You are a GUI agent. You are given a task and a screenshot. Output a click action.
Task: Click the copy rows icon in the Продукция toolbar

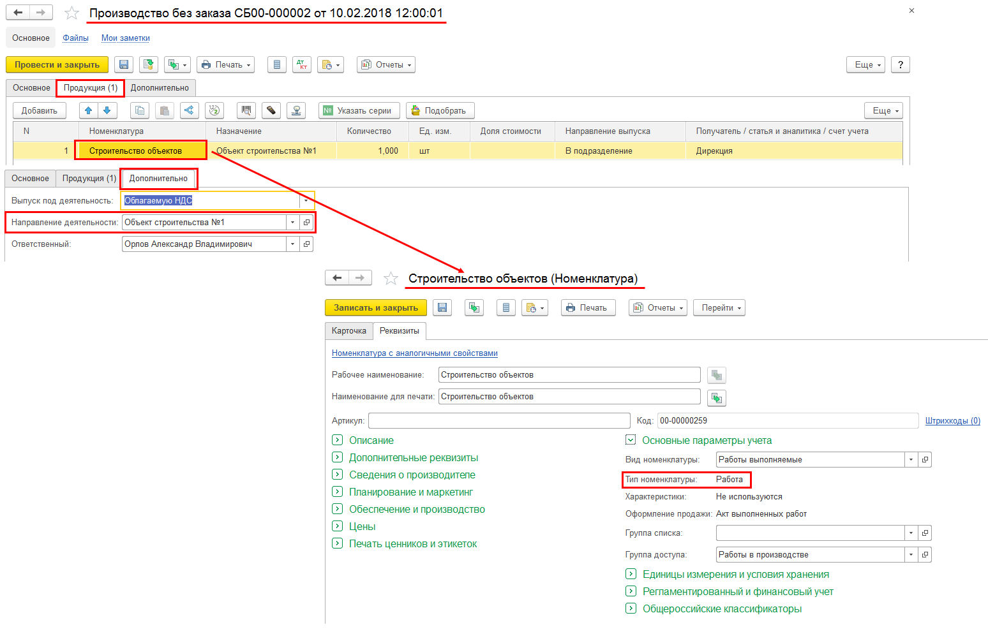(x=140, y=110)
